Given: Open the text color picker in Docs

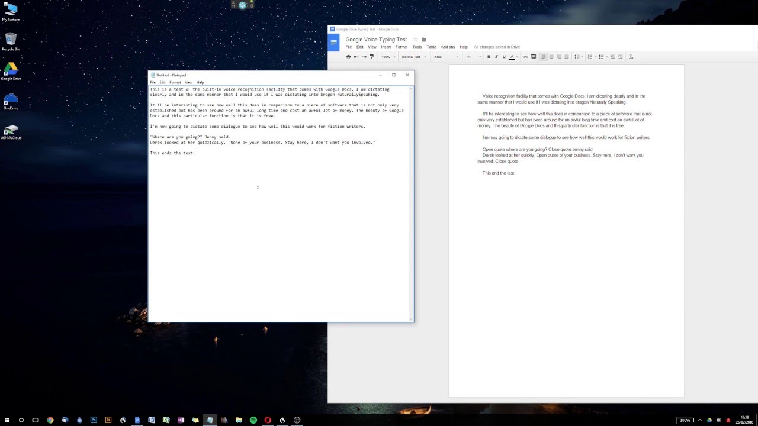Looking at the screenshot, I should (x=512, y=57).
